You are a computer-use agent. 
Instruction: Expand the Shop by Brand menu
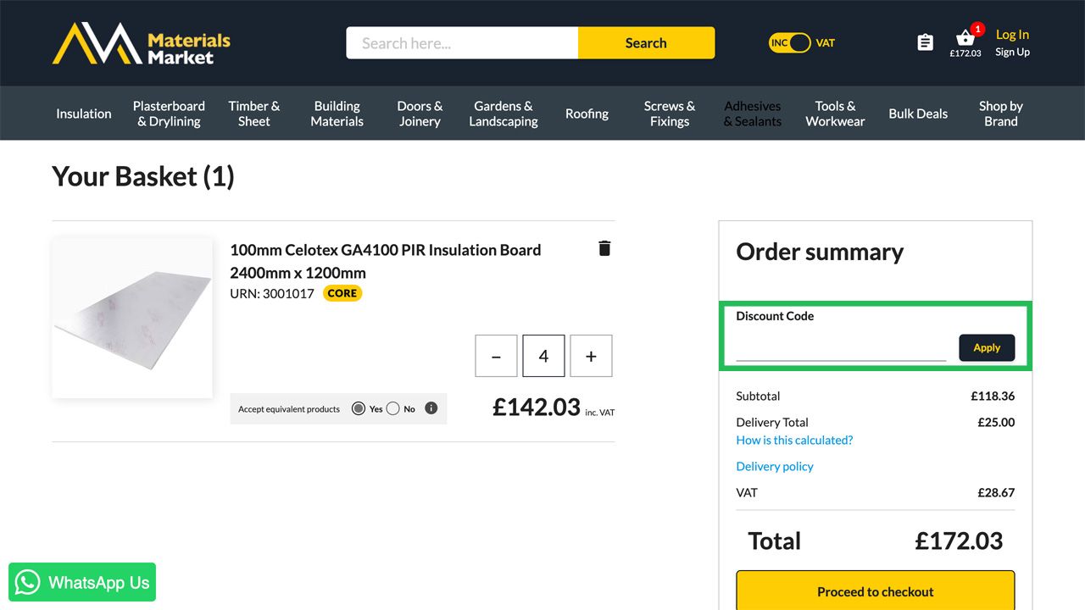(1000, 114)
